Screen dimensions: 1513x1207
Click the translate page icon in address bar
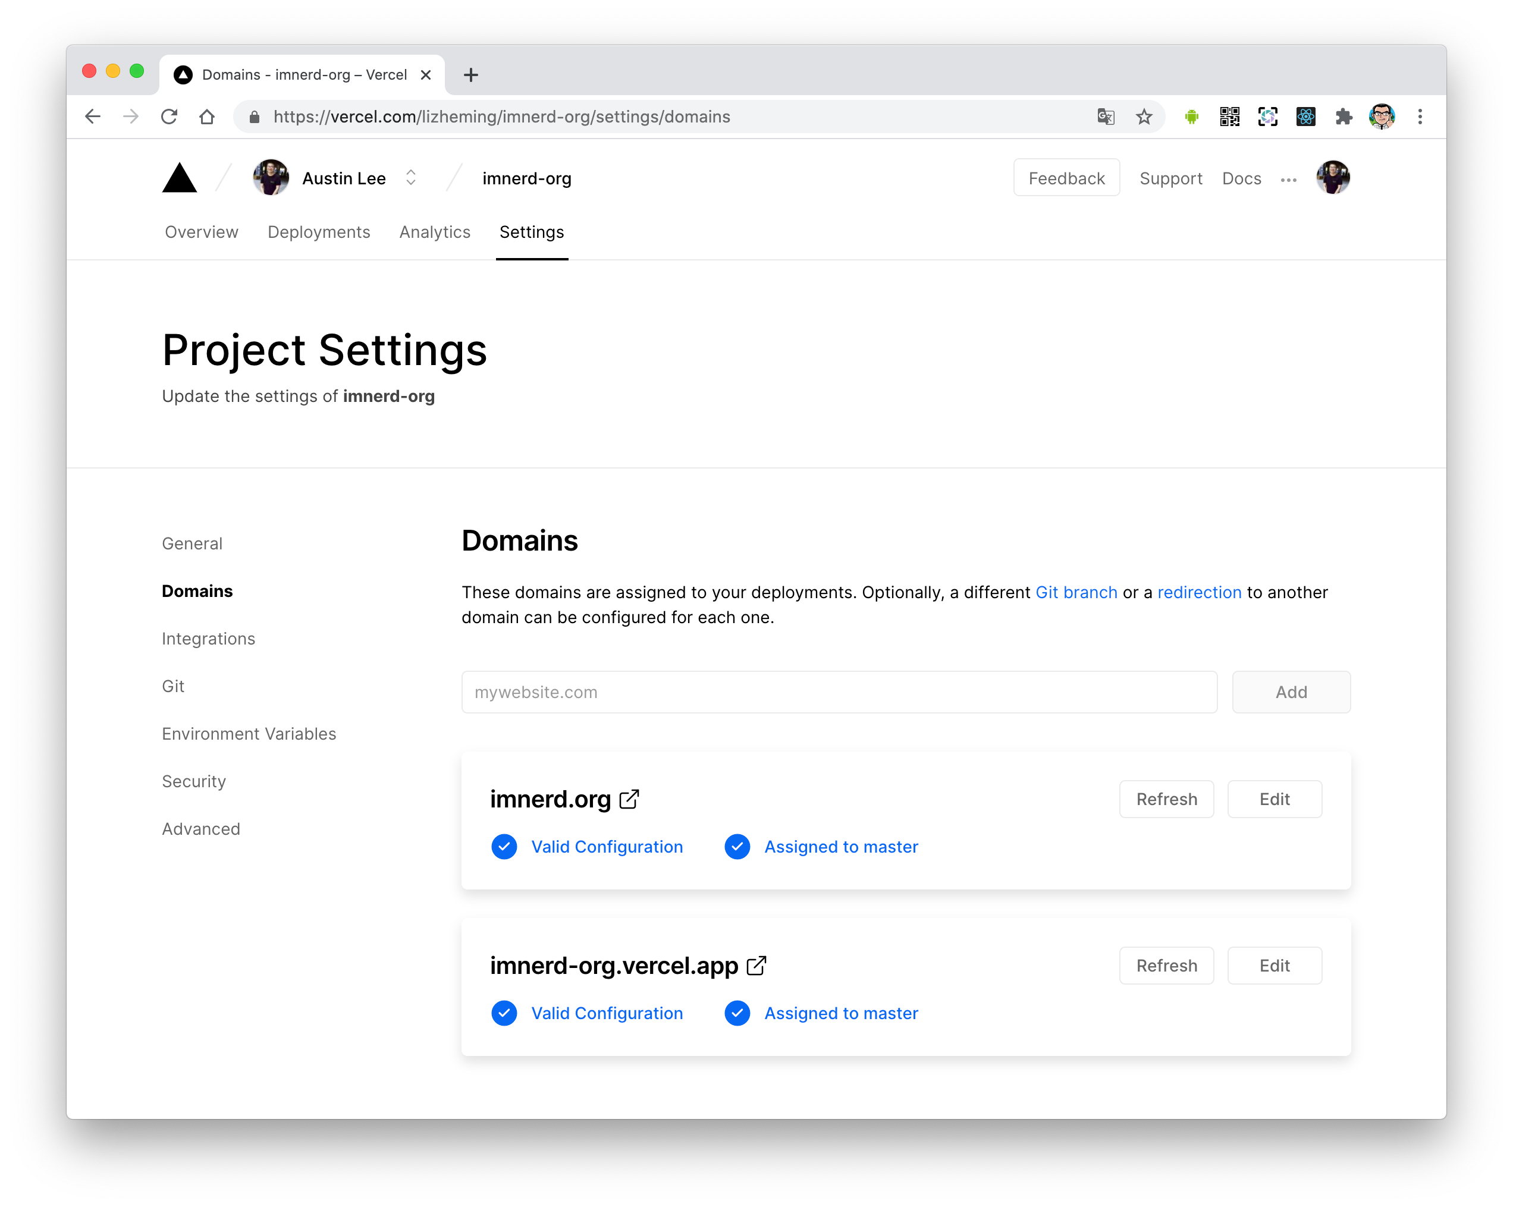1106,117
